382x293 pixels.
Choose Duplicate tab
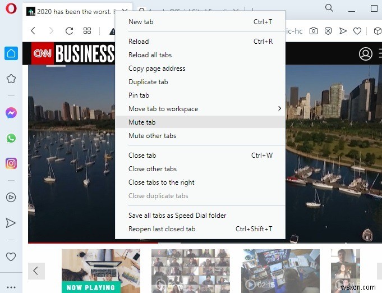(200, 81)
